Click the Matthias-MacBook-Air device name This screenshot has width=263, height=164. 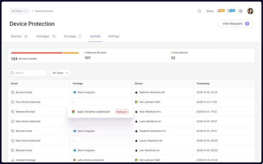pos(152,92)
